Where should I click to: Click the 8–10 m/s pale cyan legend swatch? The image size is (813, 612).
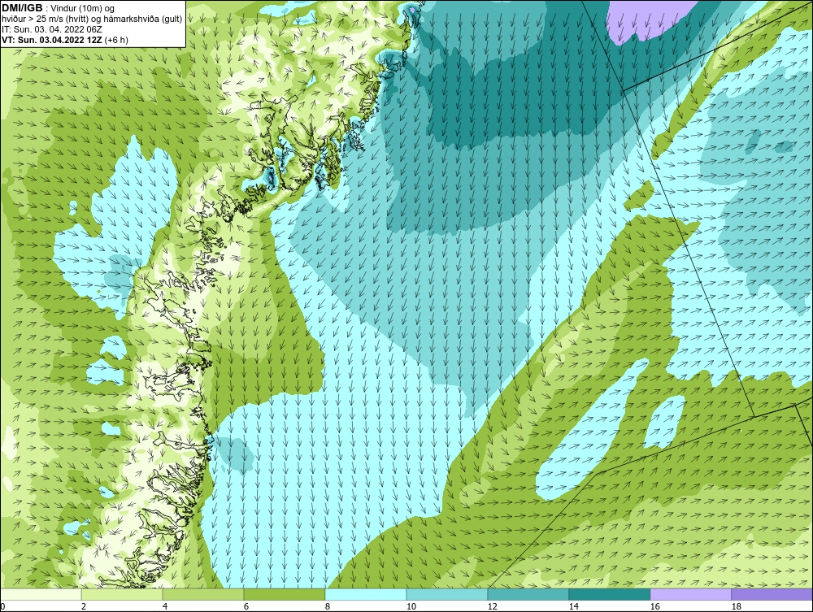[366, 594]
